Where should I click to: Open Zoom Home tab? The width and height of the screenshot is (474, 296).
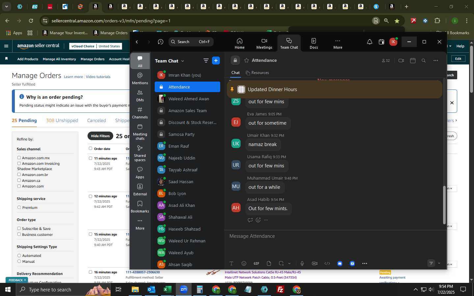[239, 43]
